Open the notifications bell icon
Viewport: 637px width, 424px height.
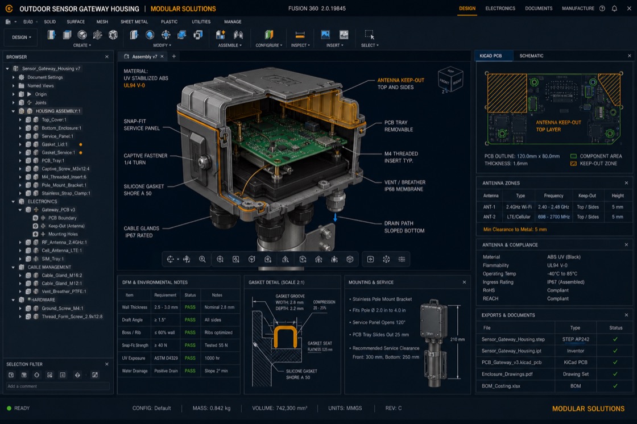[x=614, y=9]
